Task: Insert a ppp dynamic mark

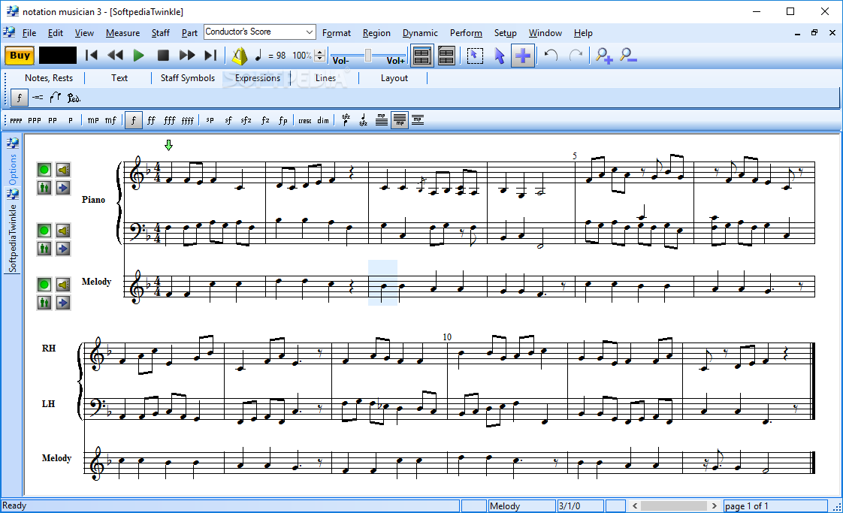Action: pos(35,120)
